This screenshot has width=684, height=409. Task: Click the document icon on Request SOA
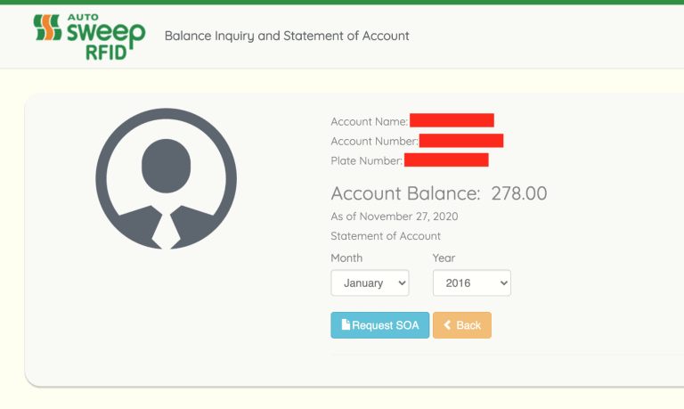click(x=346, y=325)
